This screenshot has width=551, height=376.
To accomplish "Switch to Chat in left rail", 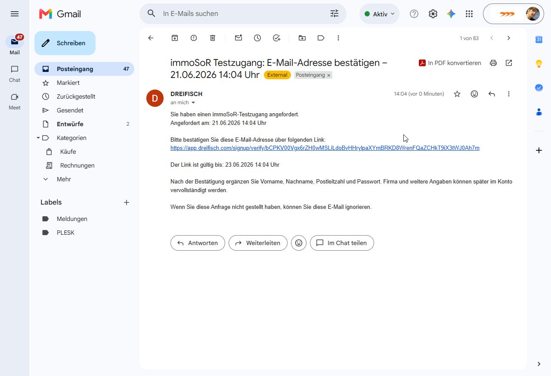I will tap(15, 73).
